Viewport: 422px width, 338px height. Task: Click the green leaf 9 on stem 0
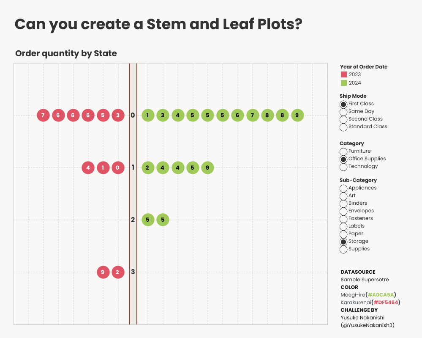pyautogui.click(x=297, y=115)
